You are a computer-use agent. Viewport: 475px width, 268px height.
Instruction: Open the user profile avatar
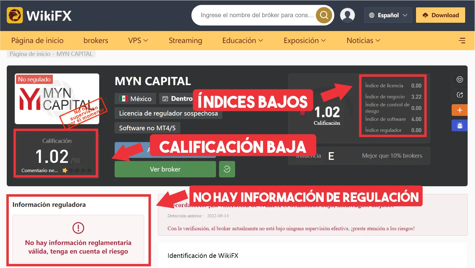coord(347,15)
